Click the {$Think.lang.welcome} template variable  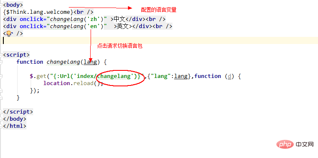tap(38, 12)
